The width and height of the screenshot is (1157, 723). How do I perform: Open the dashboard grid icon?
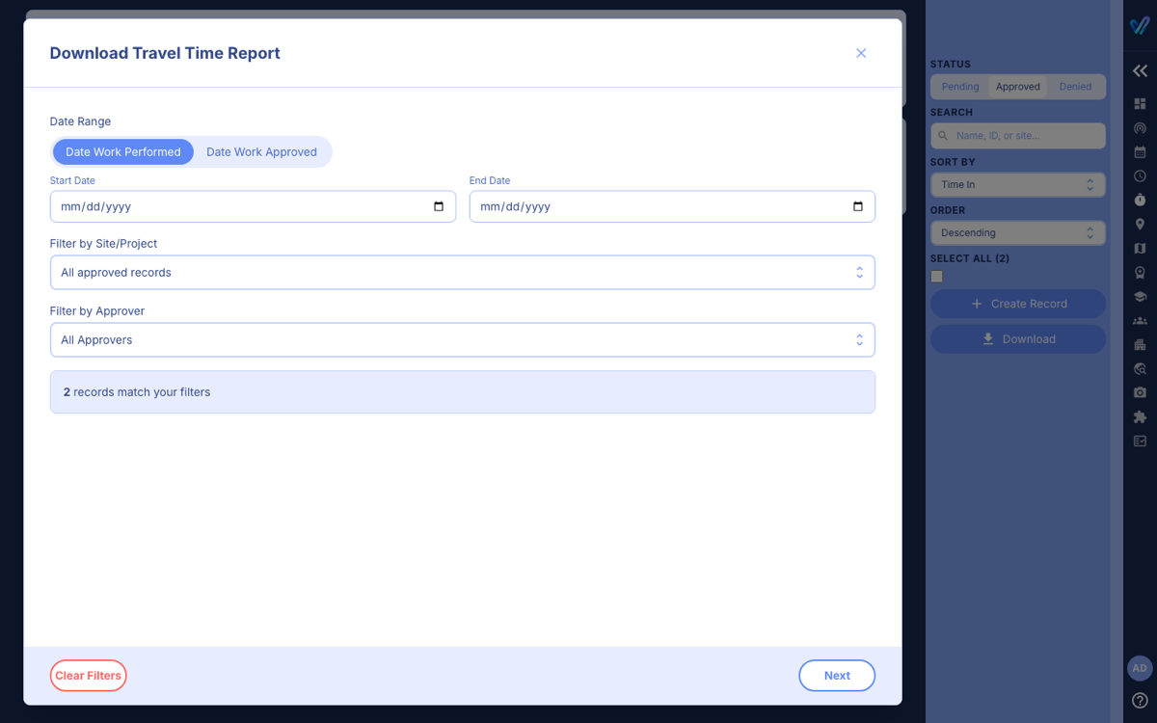tap(1140, 104)
